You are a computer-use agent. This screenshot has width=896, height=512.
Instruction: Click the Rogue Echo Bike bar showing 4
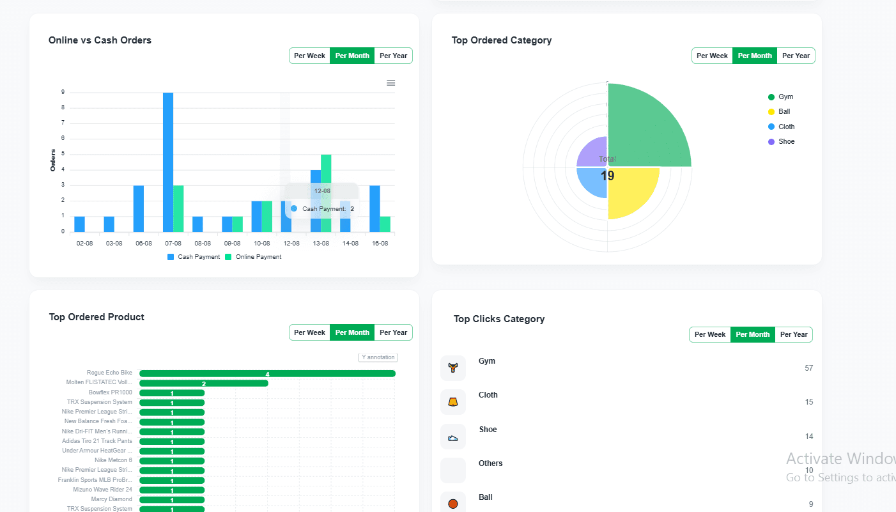[x=267, y=373]
